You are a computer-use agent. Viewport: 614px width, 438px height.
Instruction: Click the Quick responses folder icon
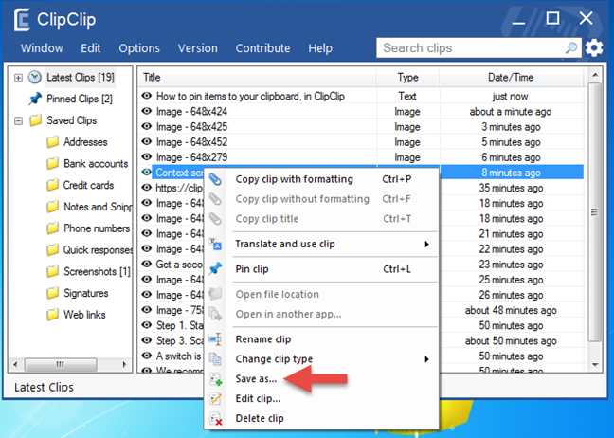click(x=52, y=250)
